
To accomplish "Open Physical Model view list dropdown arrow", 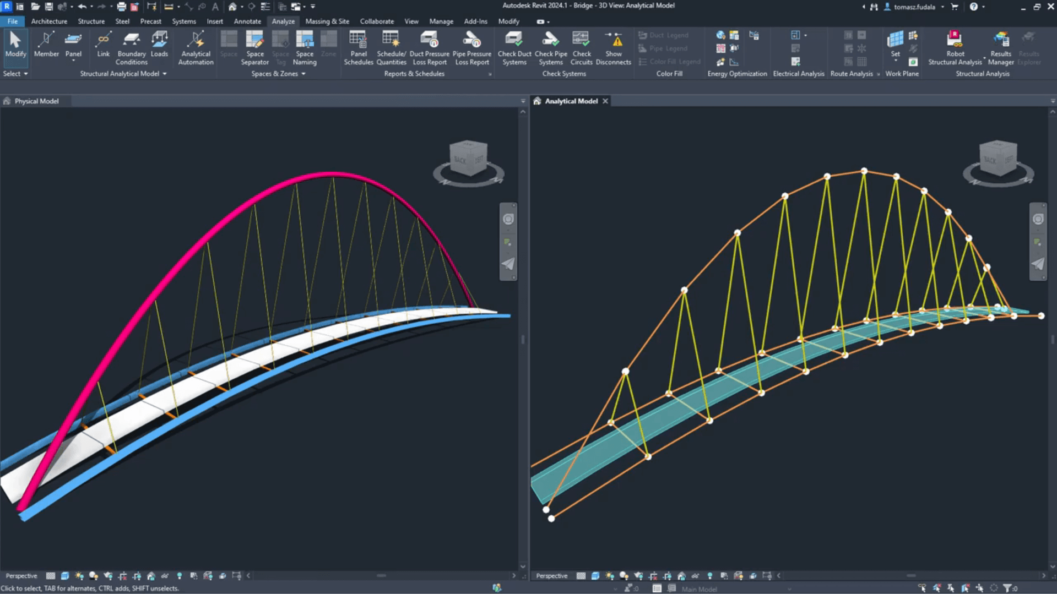I will [523, 101].
